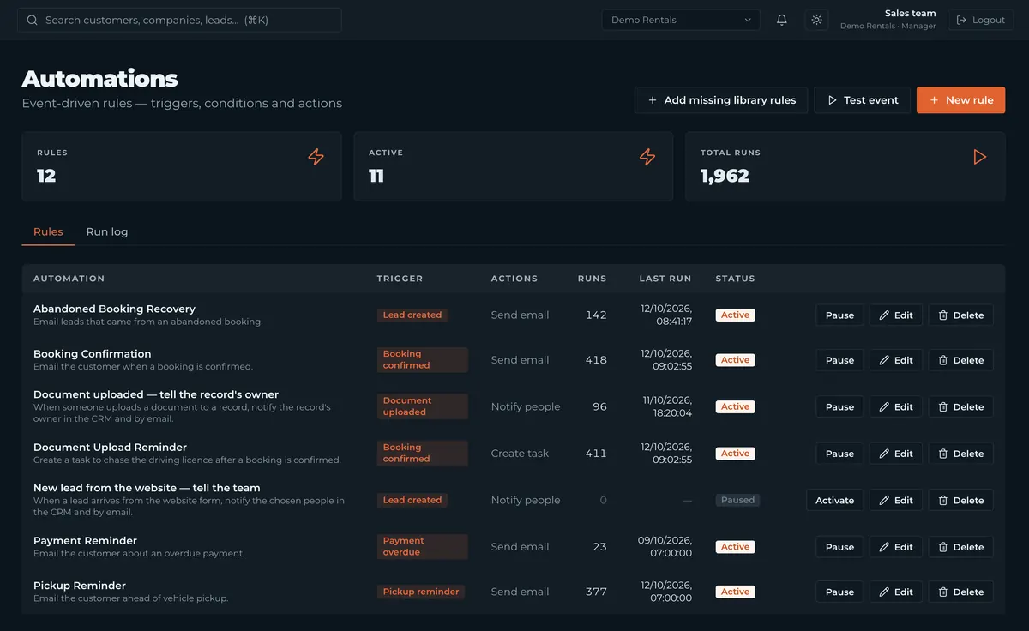Click the play icon in Total Runs card

click(979, 157)
